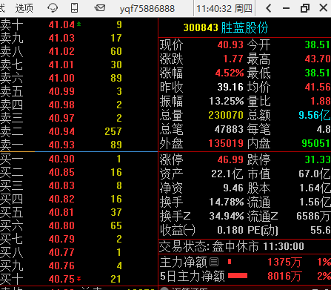Image resolution: width=331 pixels, height=290 pixels.
Task: Click the 卖一 price 40.93
Action: click(x=61, y=145)
